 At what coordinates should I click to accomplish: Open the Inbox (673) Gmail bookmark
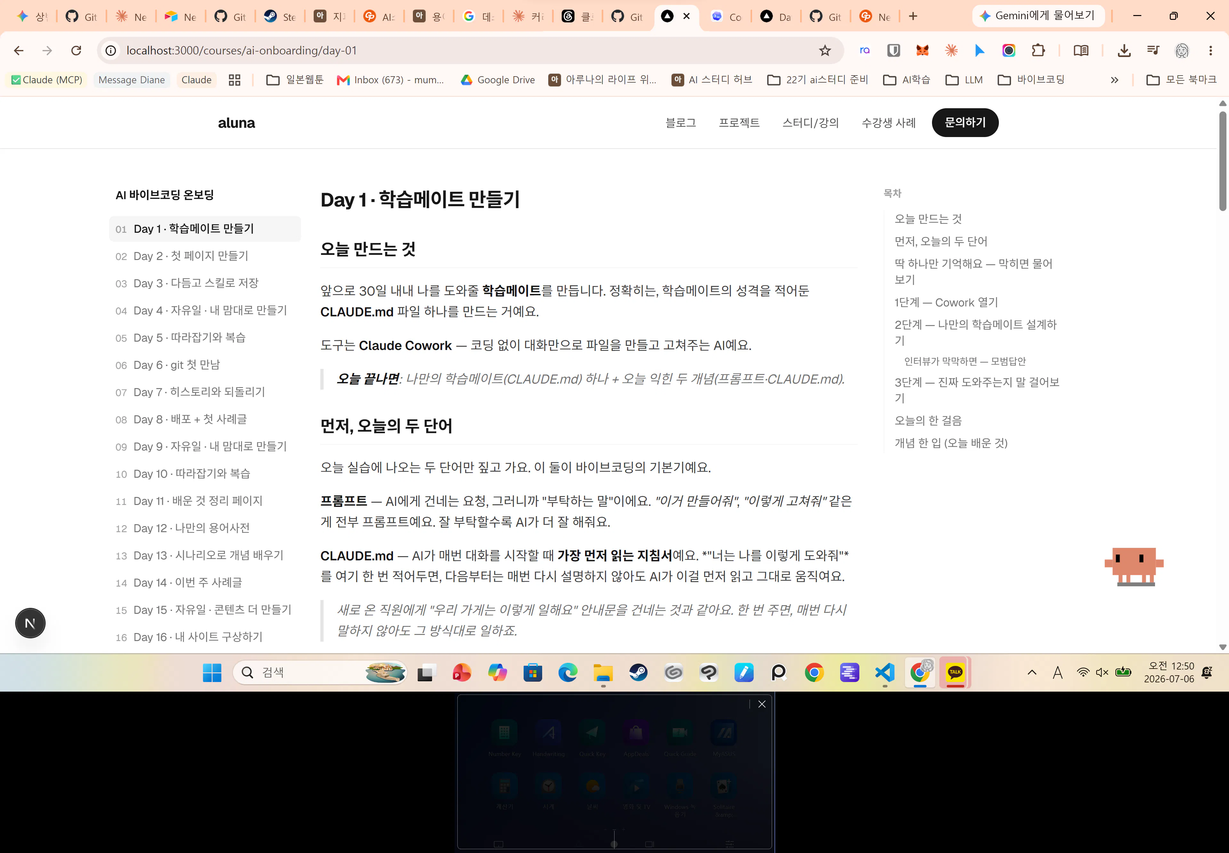coord(390,80)
